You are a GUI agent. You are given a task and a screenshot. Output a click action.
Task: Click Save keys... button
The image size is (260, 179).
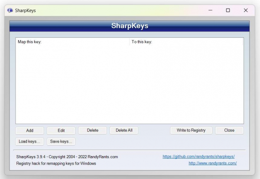pyautogui.click(x=61, y=141)
